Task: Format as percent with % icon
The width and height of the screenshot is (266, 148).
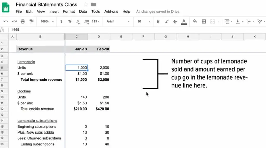Action: coord(70,21)
